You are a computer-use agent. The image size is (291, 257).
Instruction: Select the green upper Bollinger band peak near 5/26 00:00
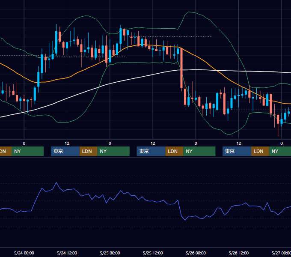[189, 12]
